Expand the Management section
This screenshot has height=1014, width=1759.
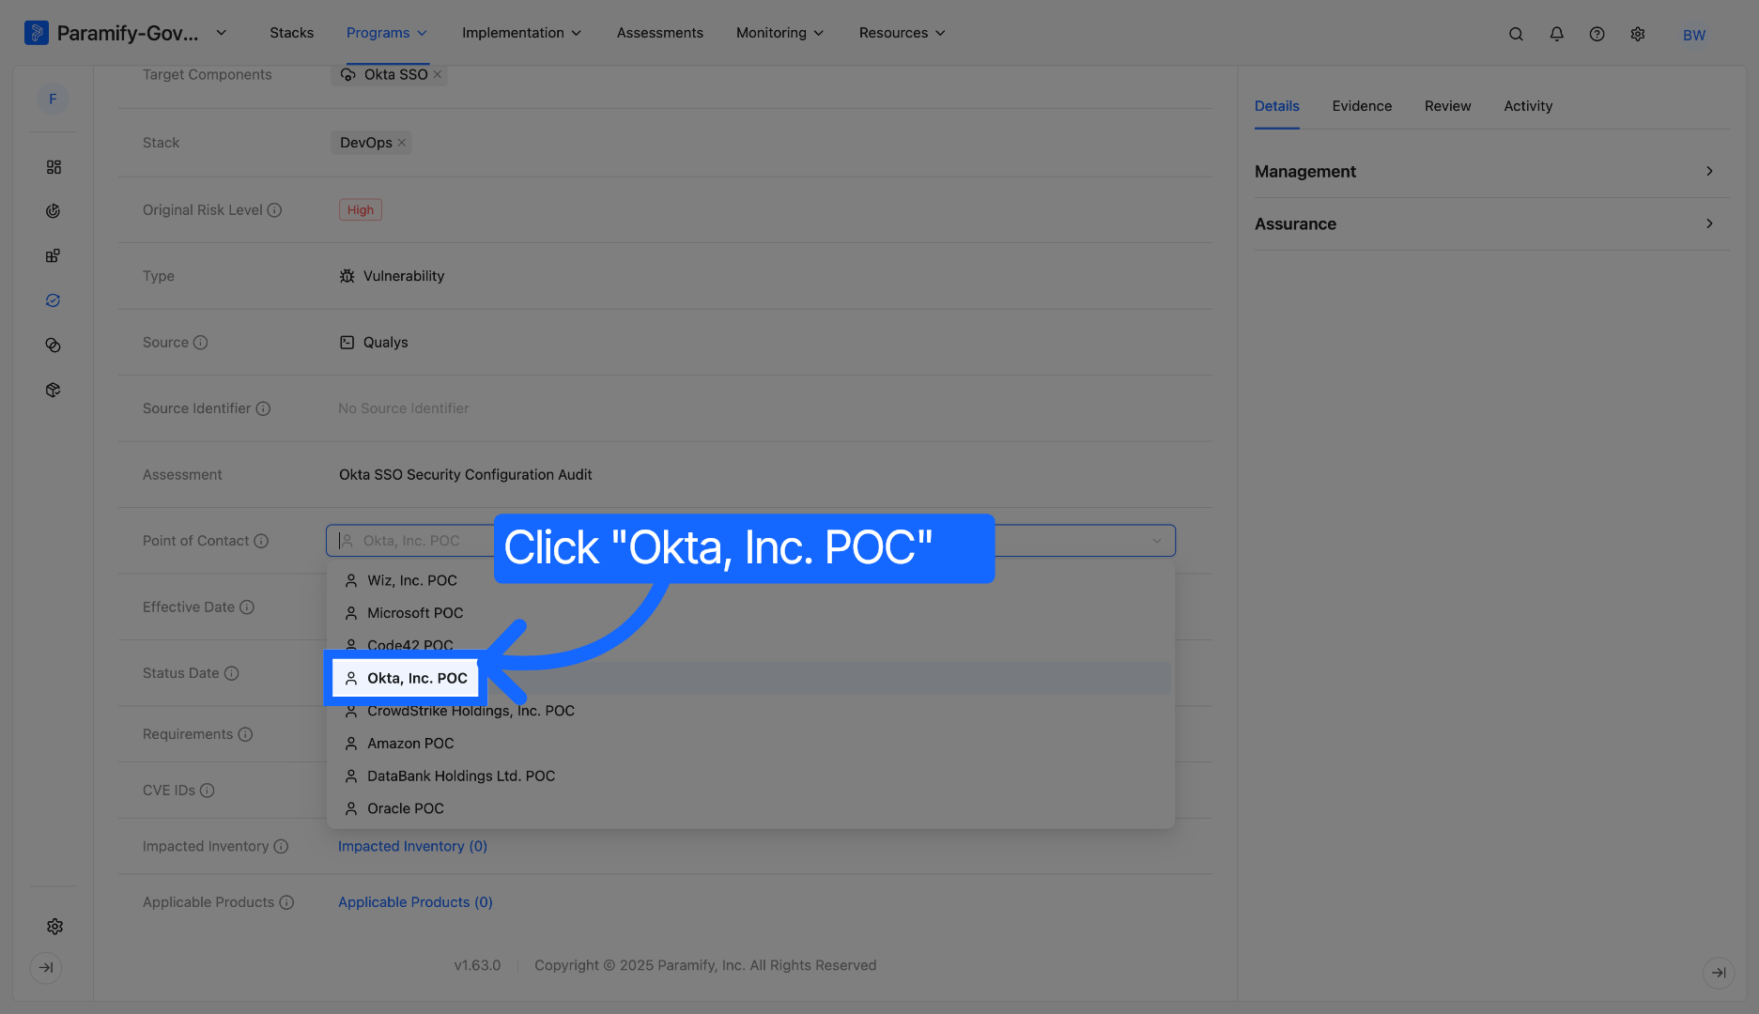(x=1490, y=171)
